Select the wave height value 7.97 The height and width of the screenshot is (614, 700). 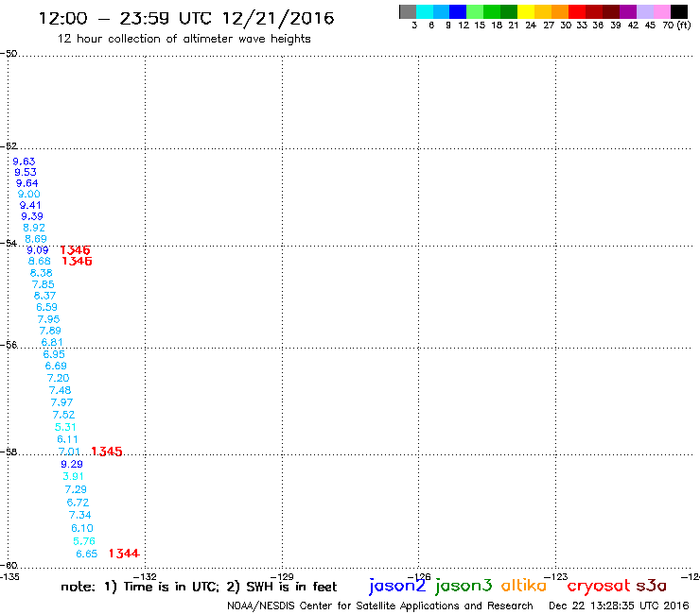(61, 402)
